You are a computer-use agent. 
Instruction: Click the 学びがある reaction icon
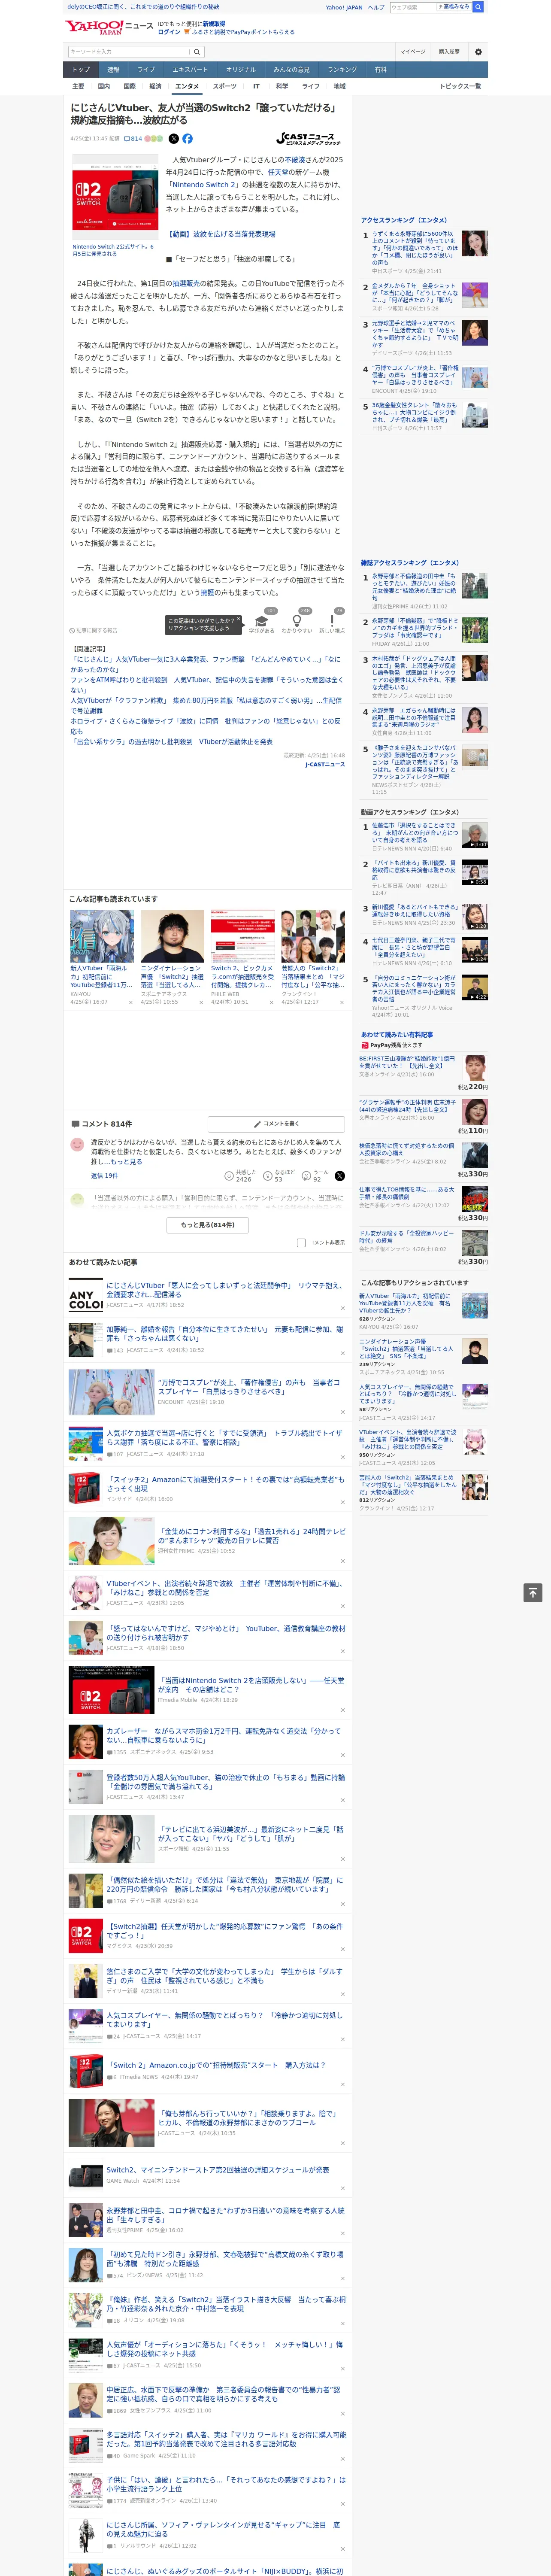(x=262, y=621)
